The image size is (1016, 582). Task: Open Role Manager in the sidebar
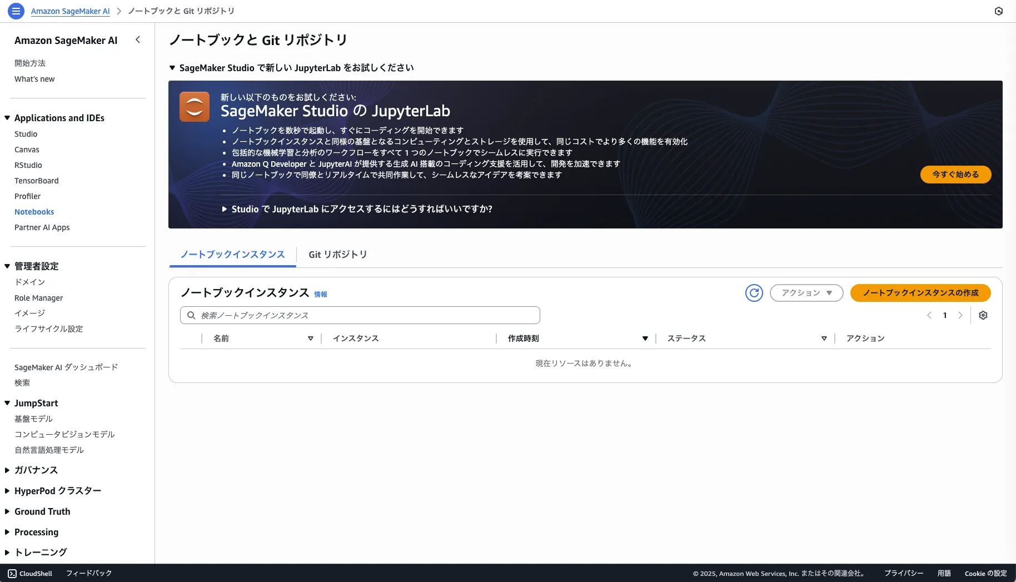(39, 298)
